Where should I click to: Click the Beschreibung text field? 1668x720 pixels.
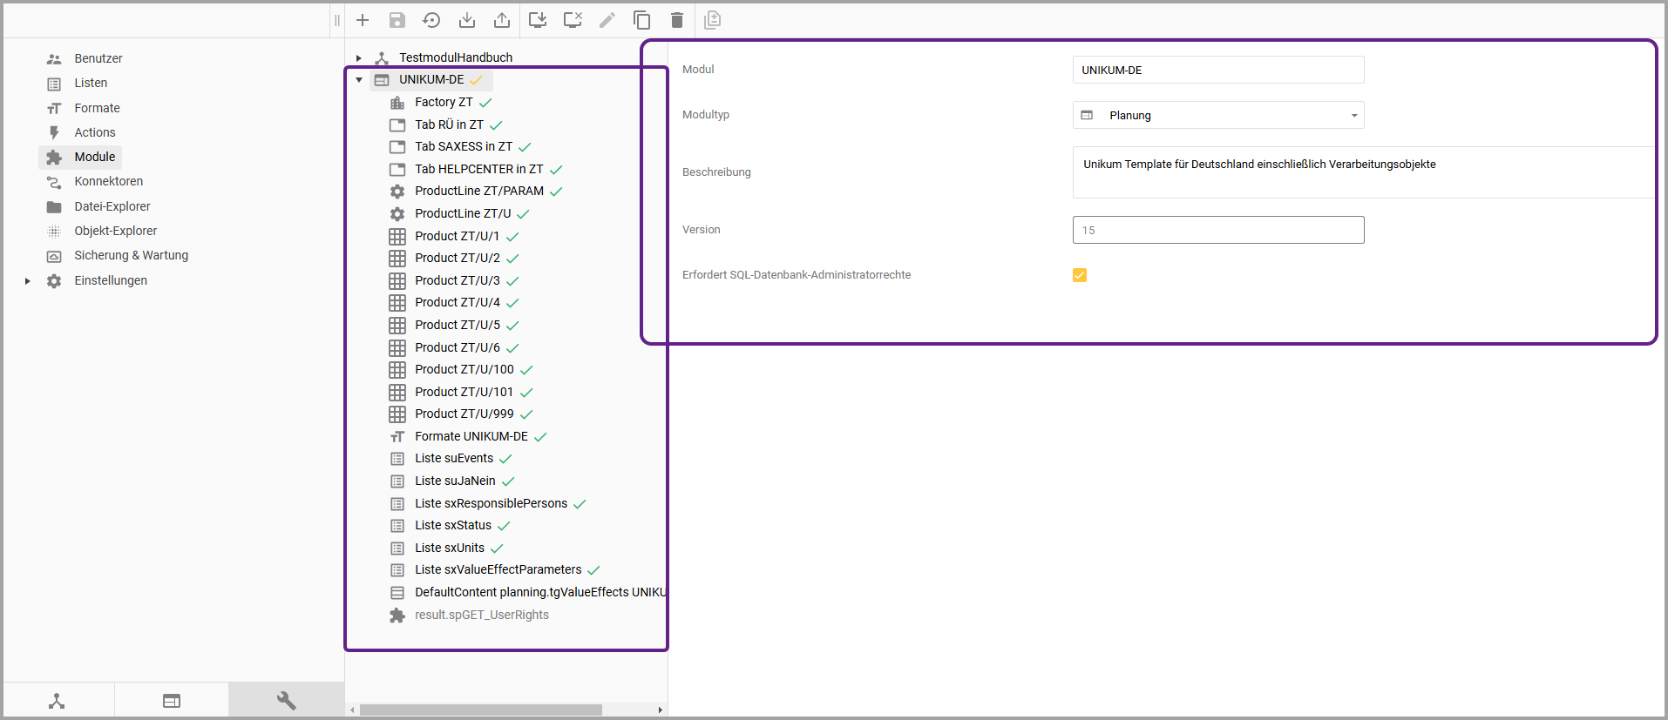1359,172
